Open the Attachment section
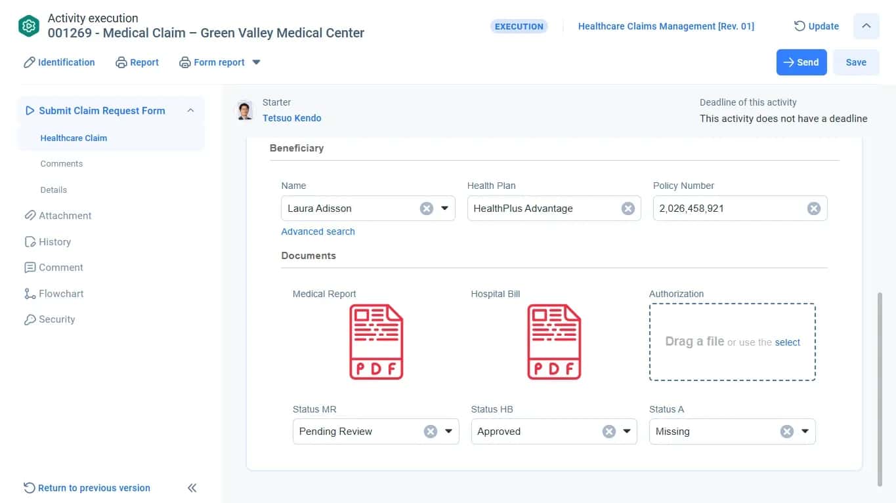 point(58,216)
